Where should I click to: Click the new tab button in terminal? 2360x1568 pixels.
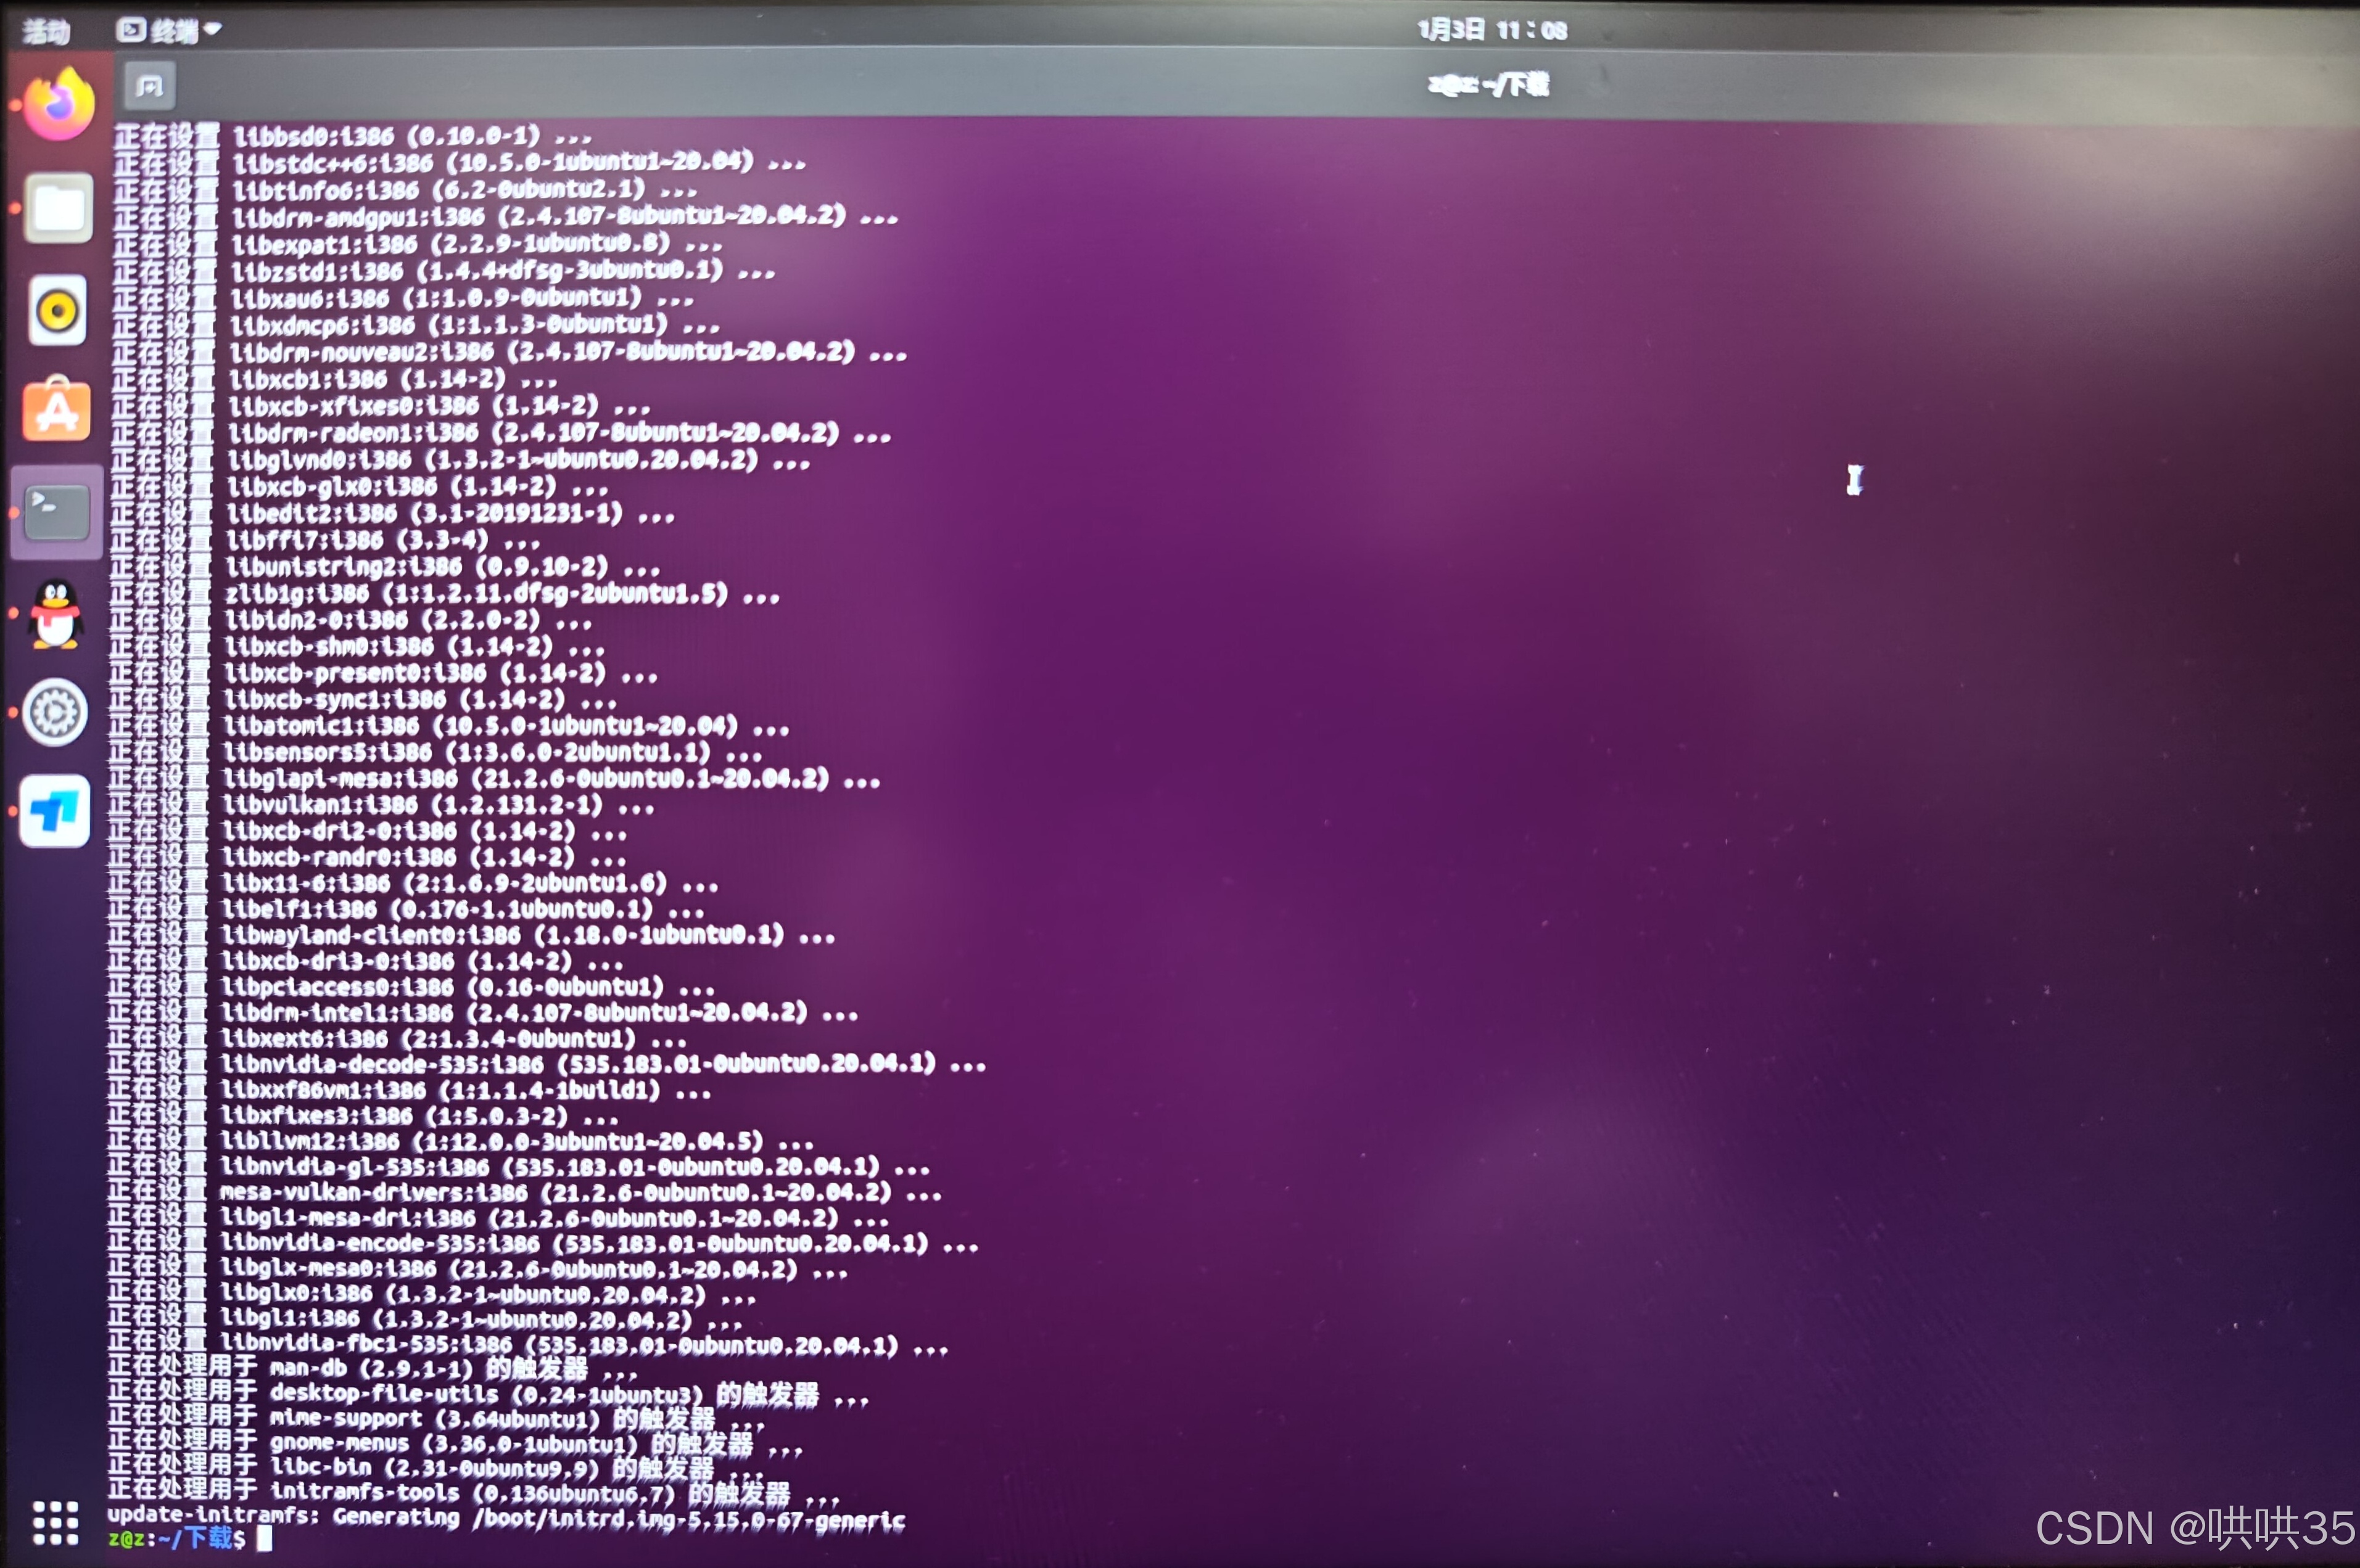click(x=150, y=86)
